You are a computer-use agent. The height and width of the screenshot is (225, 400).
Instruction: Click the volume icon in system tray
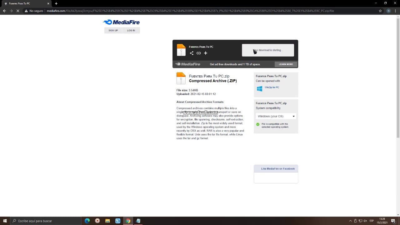pyautogui.click(x=365, y=221)
